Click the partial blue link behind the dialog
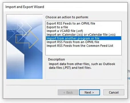The height and width of the screenshot is (103, 130). (129, 78)
